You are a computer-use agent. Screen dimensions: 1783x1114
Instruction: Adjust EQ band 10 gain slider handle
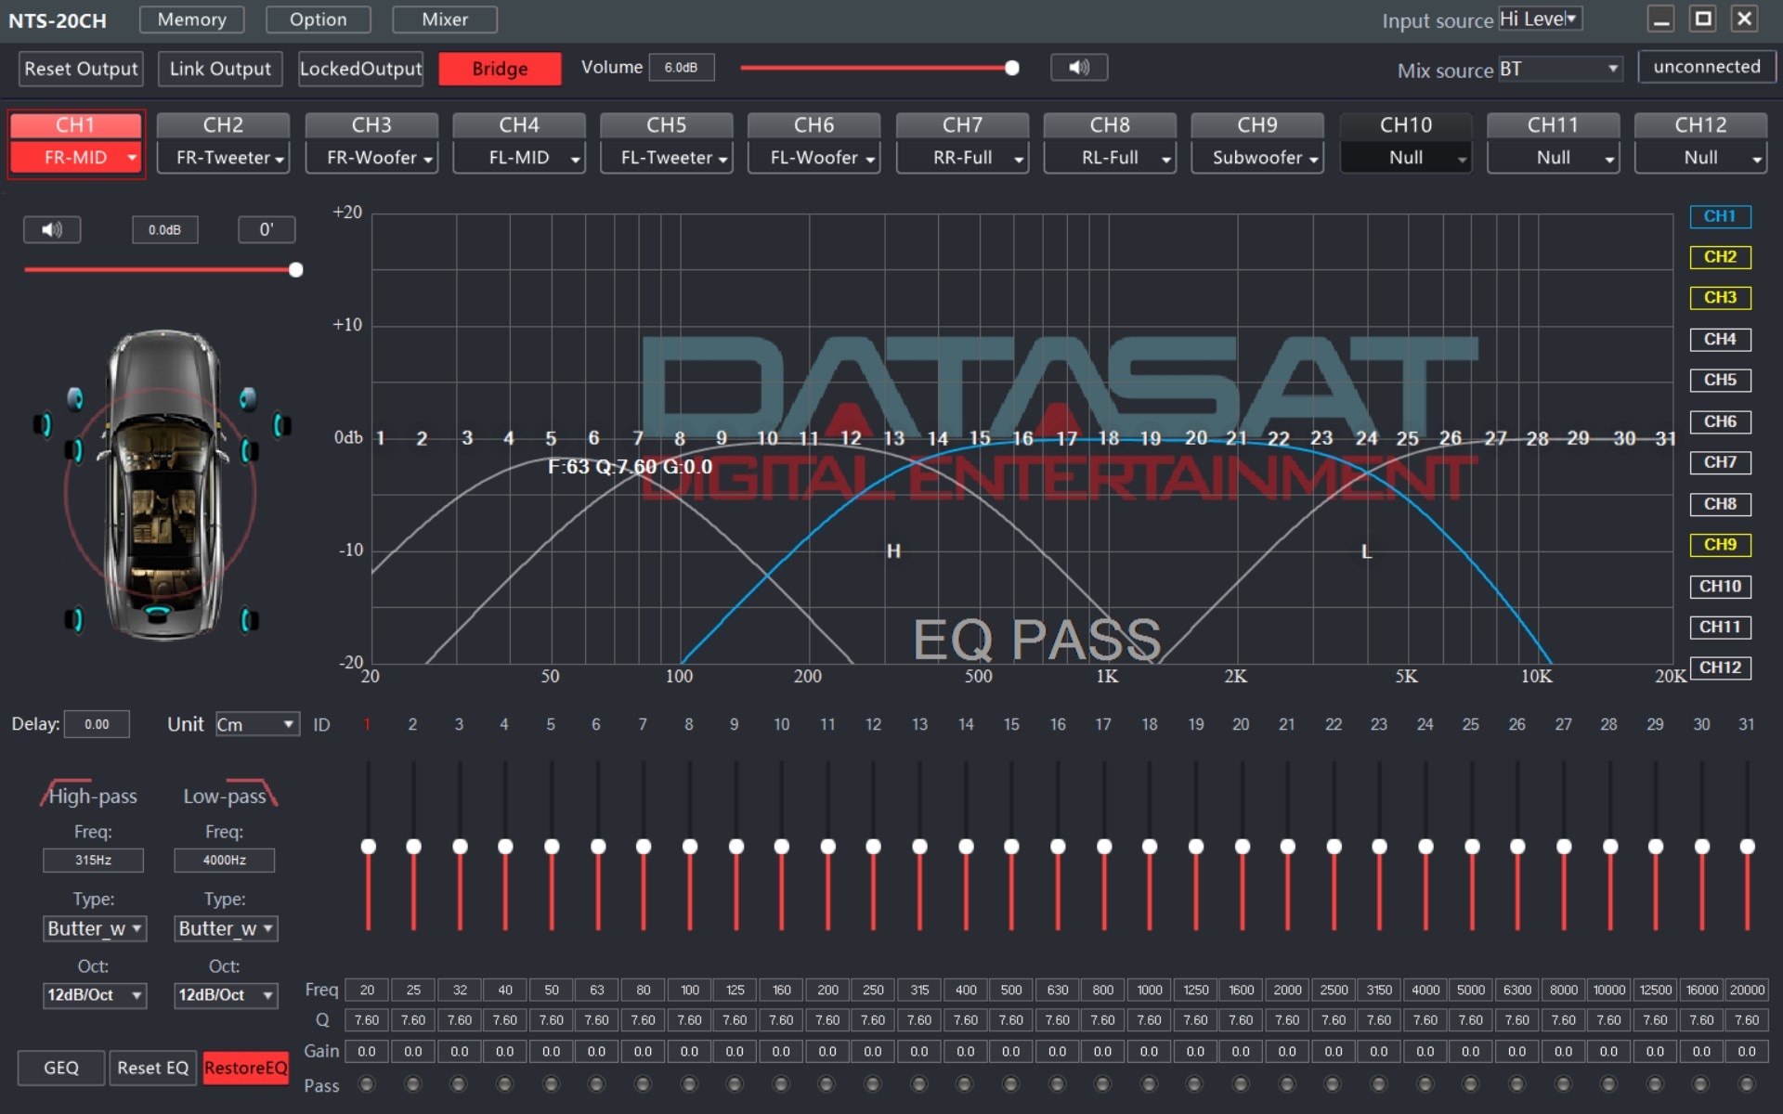781,847
